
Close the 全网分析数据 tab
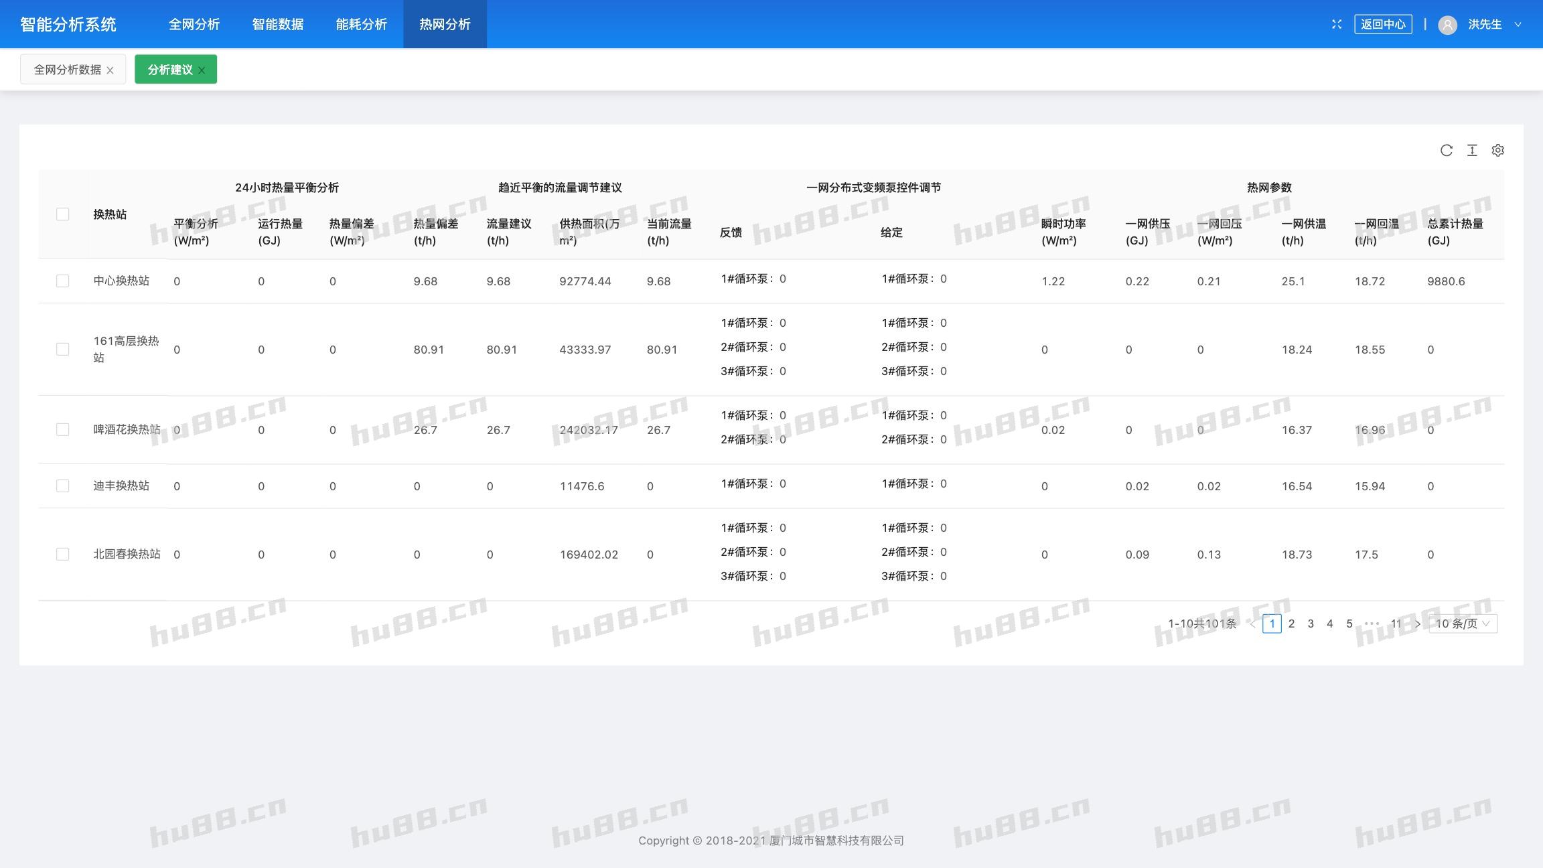coord(111,70)
